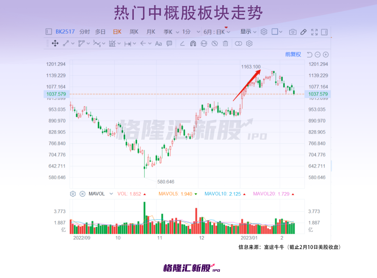Open the 6月:日K range dropdown
Image resolution: width=377 pixels, height=278 pixels.
[217, 32]
